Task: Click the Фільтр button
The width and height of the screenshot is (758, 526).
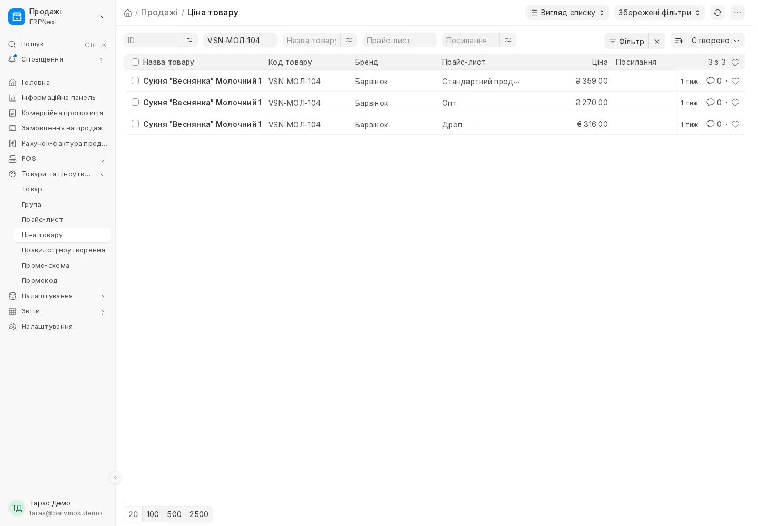Action: click(x=626, y=41)
